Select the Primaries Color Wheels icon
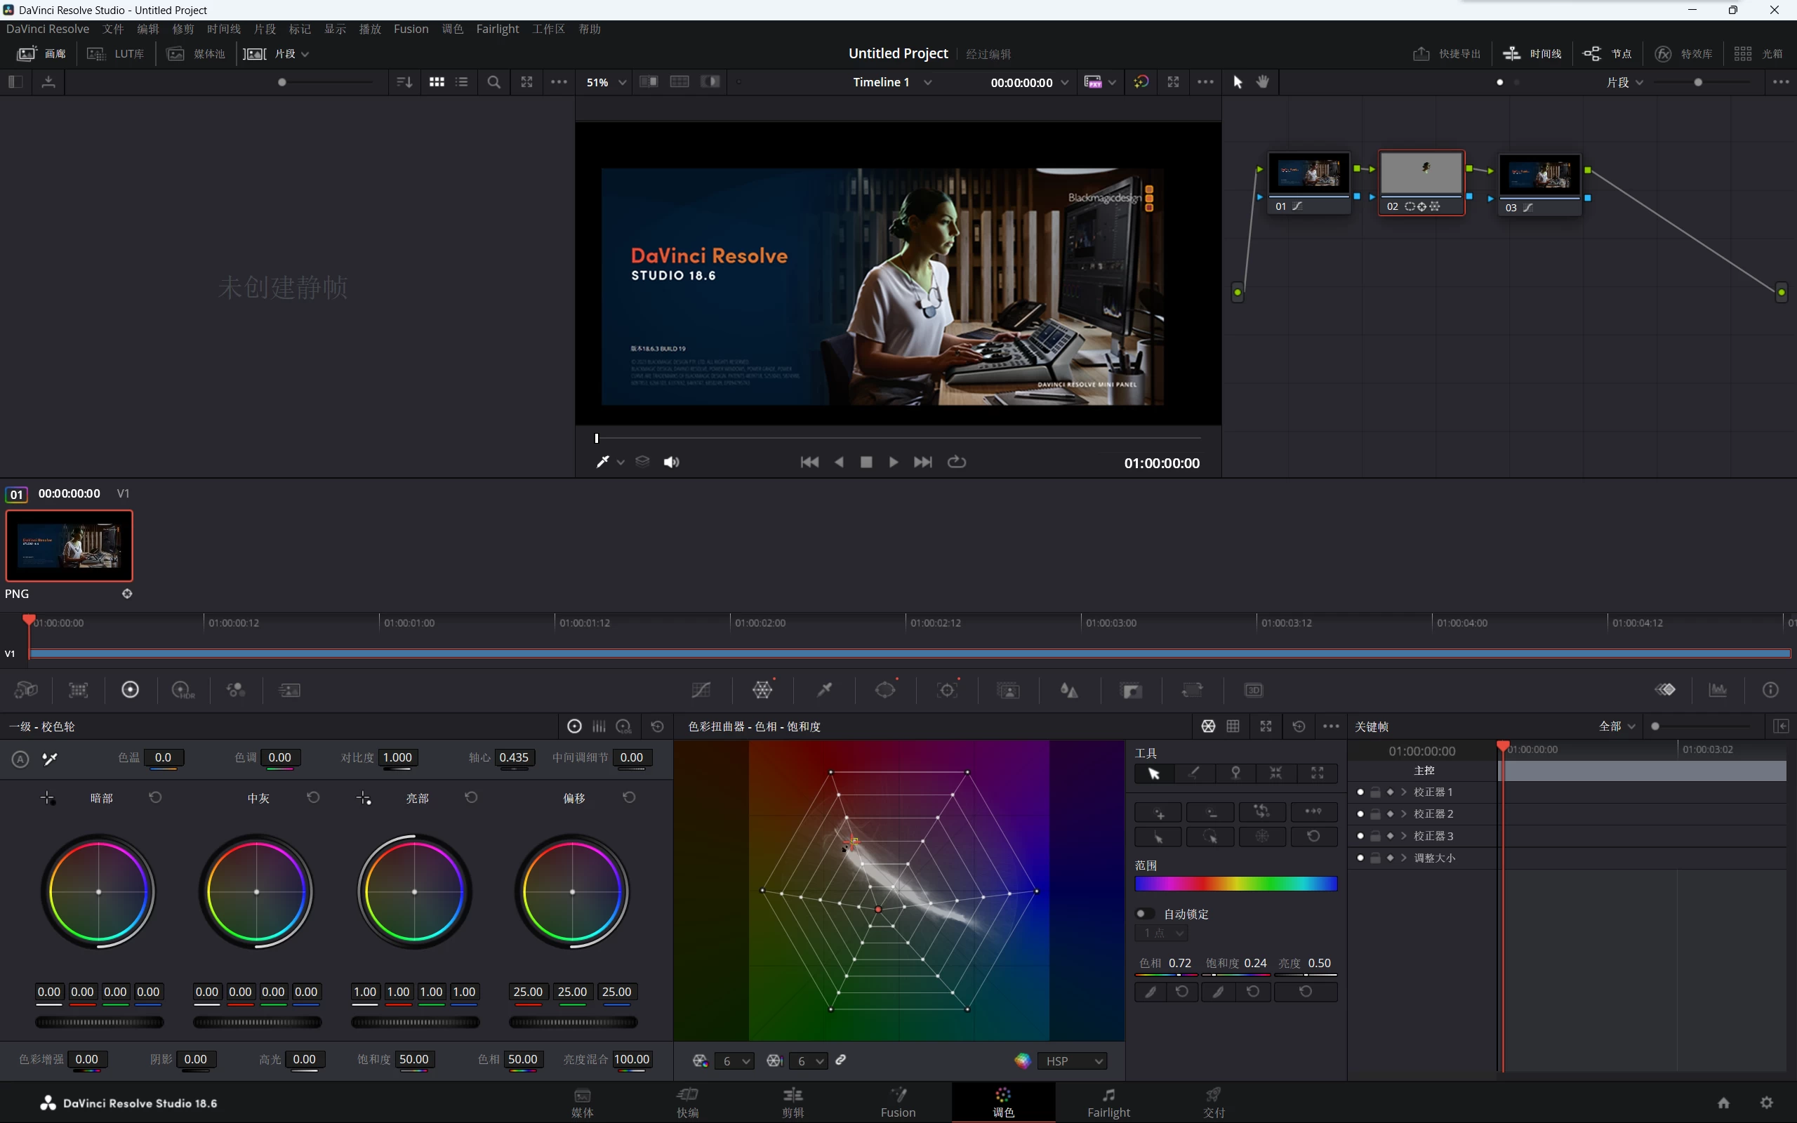 [x=130, y=690]
